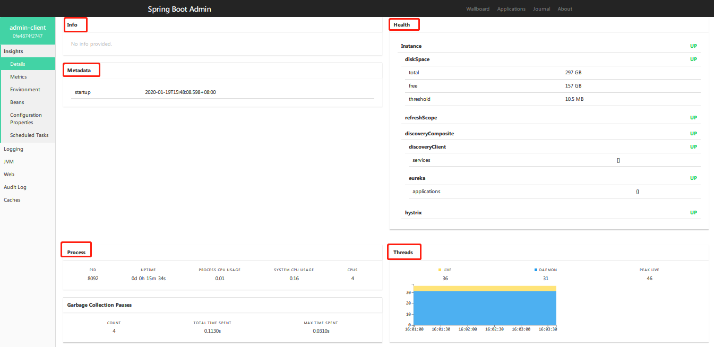This screenshot has height=347, width=714.
Task: Click the Spring Boot Admin brand title
Action: pos(179,9)
